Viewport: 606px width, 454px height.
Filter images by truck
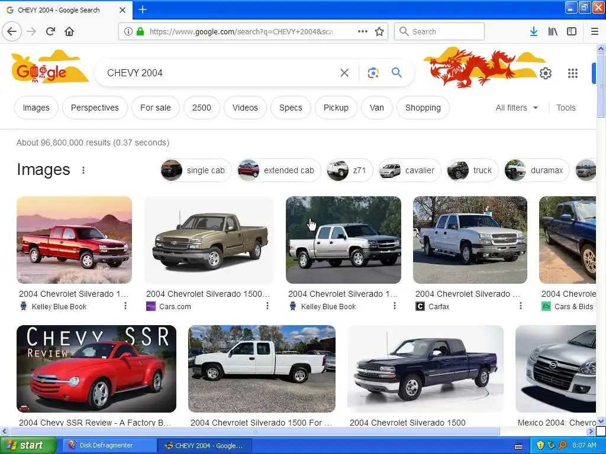point(473,170)
